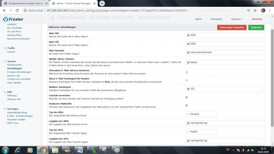274x154 pixels.
Task: Click the browser back arrow
Action: click(x=4, y=10)
